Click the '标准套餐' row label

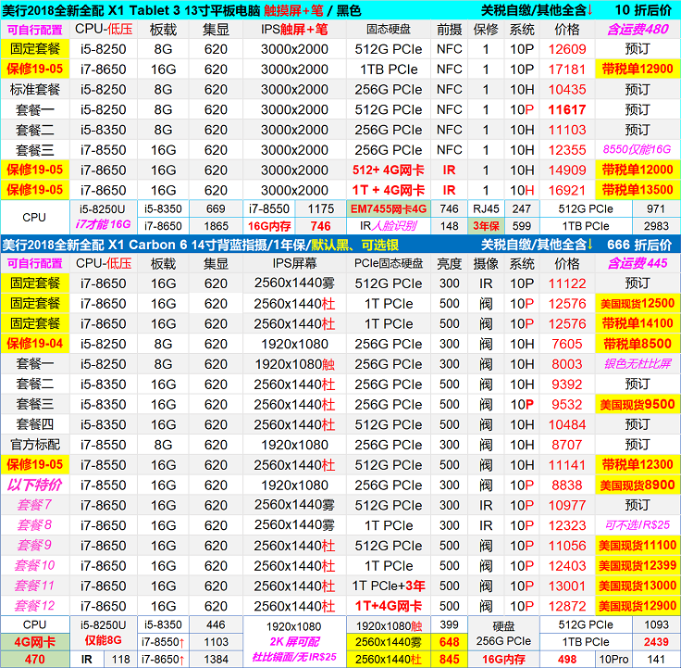click(35, 89)
